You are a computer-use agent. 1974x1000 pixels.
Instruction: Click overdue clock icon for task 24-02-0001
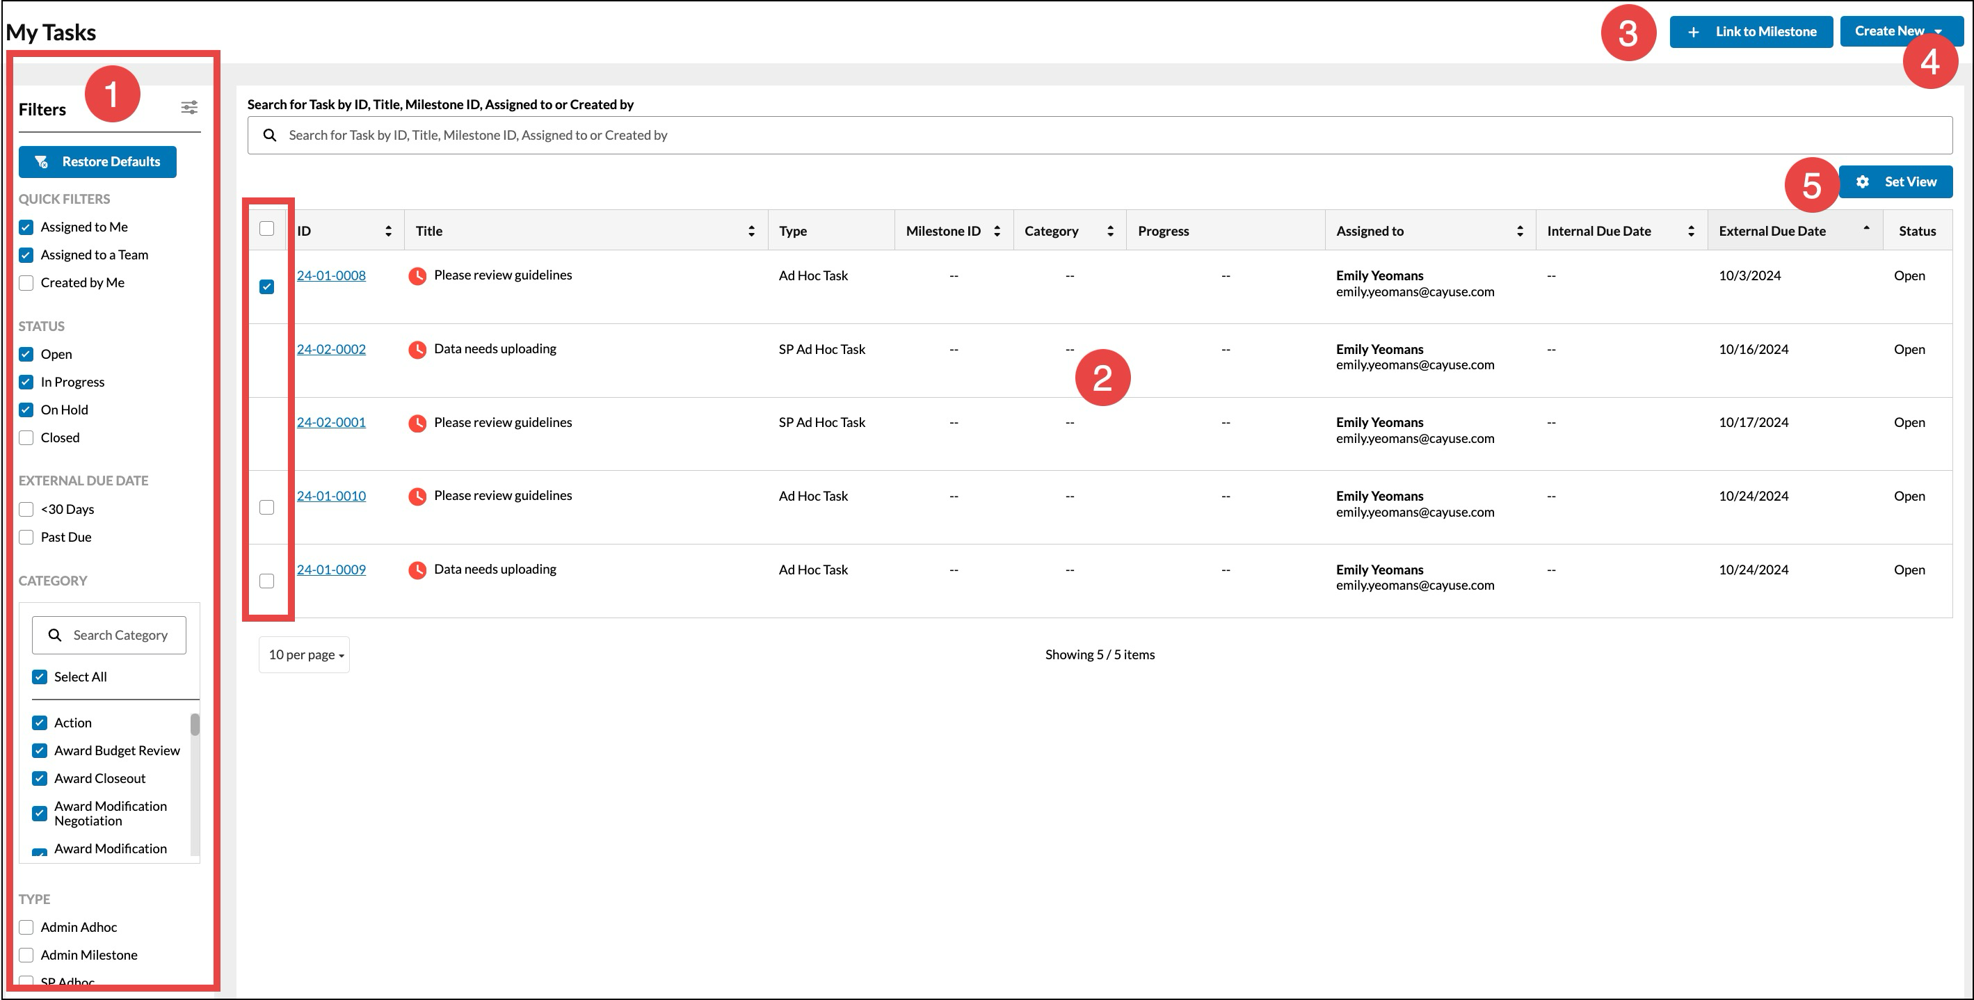point(417,423)
